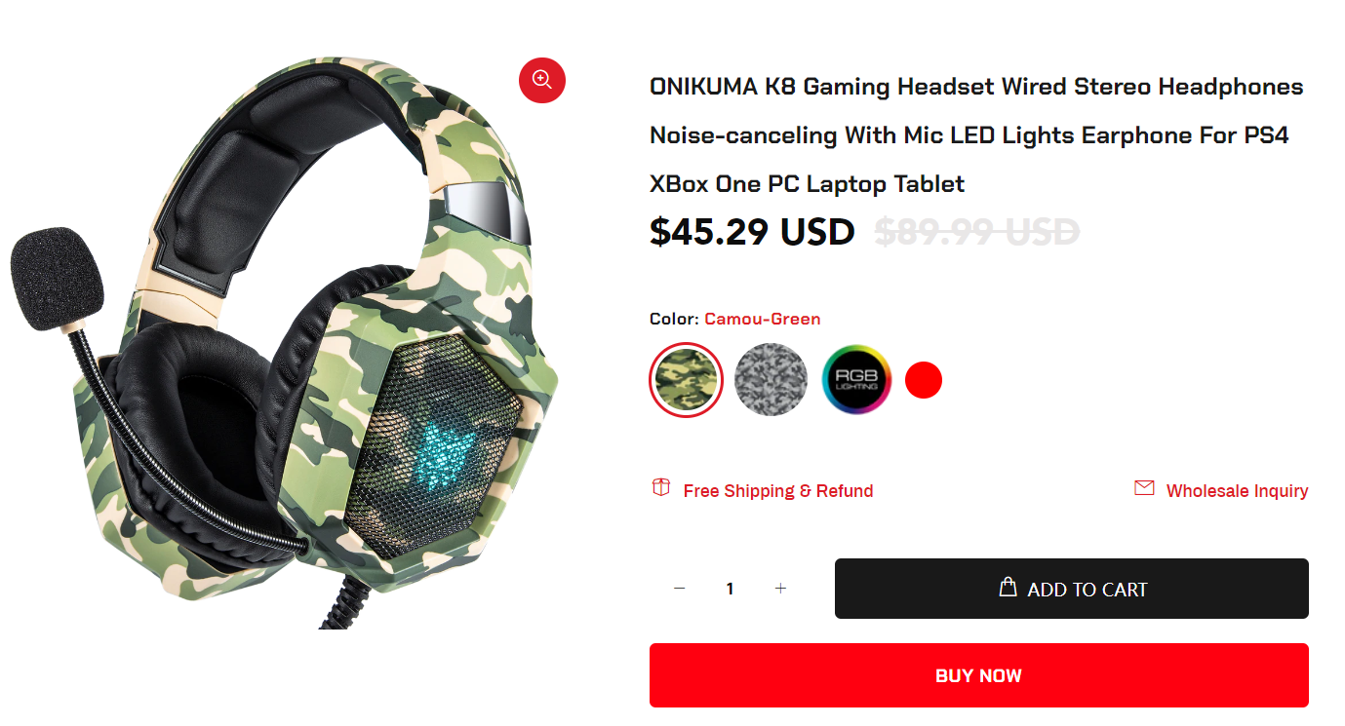Click the ONIKUMA K8 Gaming Headset title
The height and width of the screenshot is (726, 1345).
click(976, 135)
